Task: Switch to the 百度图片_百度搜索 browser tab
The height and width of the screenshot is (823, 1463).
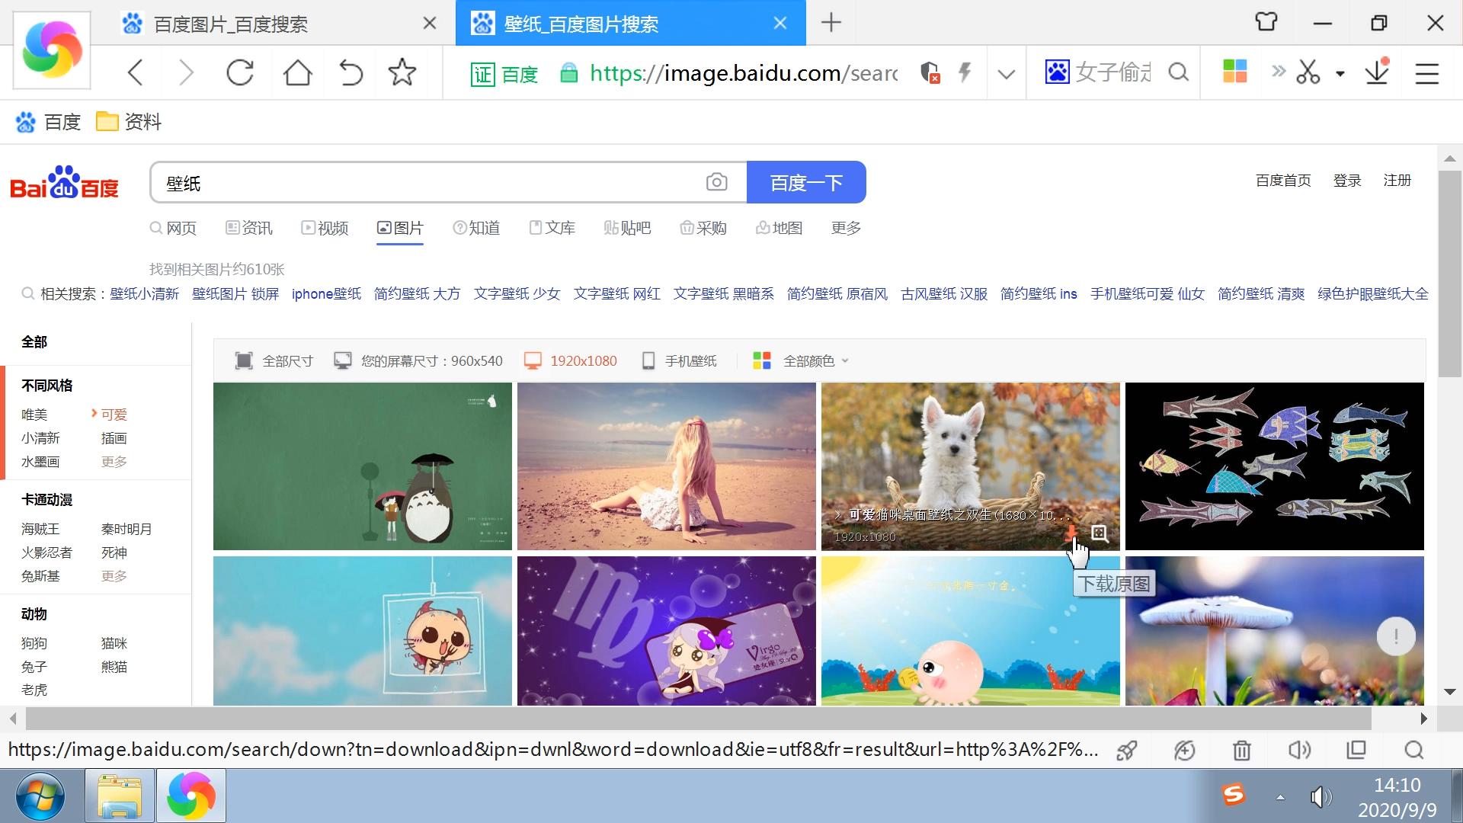Action: tap(229, 24)
